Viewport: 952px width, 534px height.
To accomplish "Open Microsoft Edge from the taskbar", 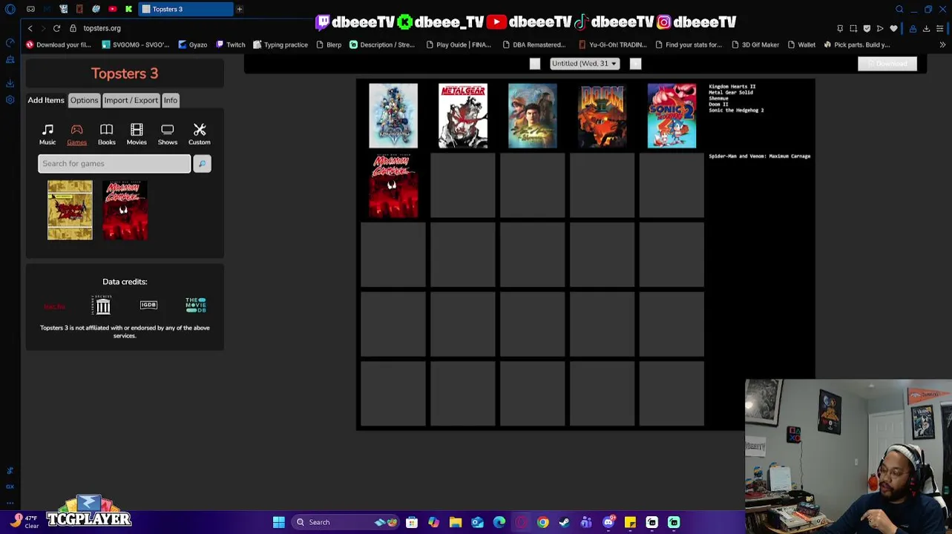I will [x=499, y=522].
